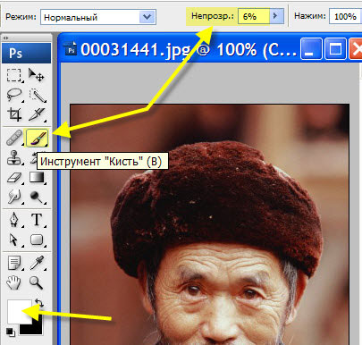Minimize the 00031441.jpg document window
The width and height of the screenshot is (362, 345).
click(311, 48)
